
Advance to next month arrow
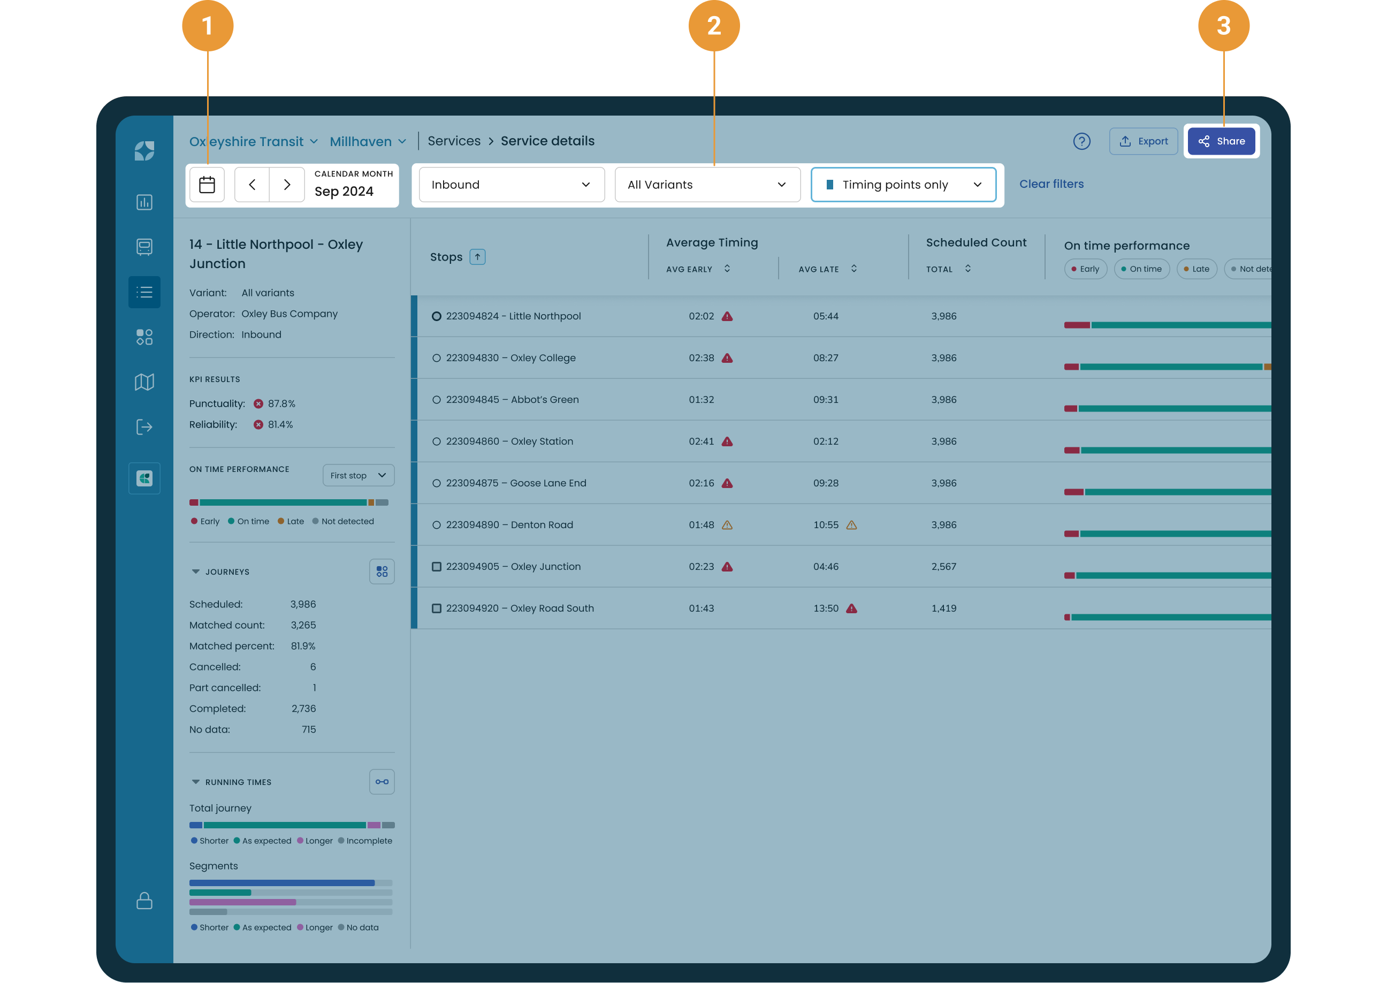click(287, 185)
